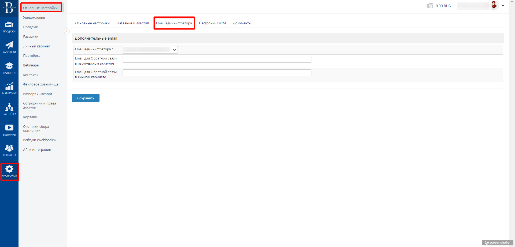The width and height of the screenshot is (515, 247).
Task: Open the Название и логотип tab
Action: pyautogui.click(x=133, y=23)
